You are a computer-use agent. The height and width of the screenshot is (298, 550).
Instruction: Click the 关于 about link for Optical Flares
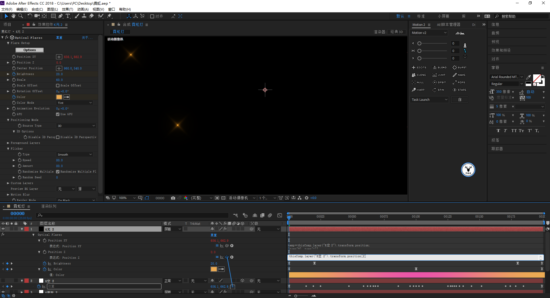click(87, 38)
